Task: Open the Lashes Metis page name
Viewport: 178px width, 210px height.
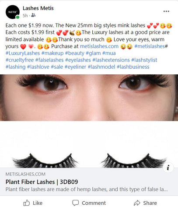Action: coord(38,8)
